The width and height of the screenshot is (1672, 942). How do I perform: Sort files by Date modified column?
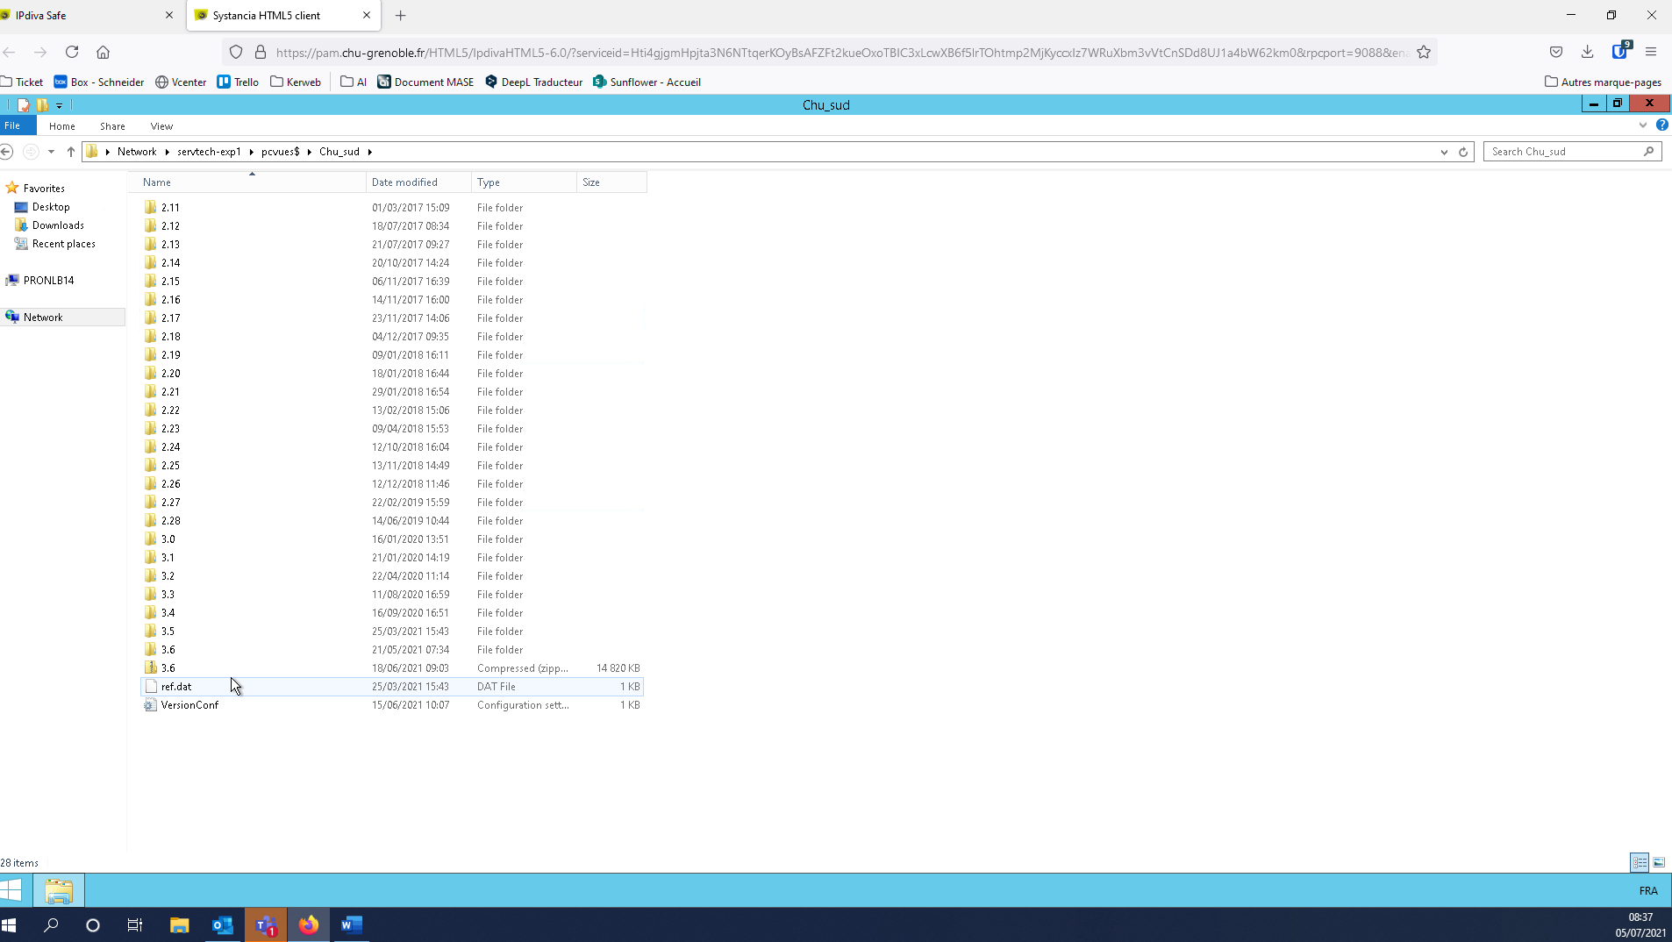[404, 182]
